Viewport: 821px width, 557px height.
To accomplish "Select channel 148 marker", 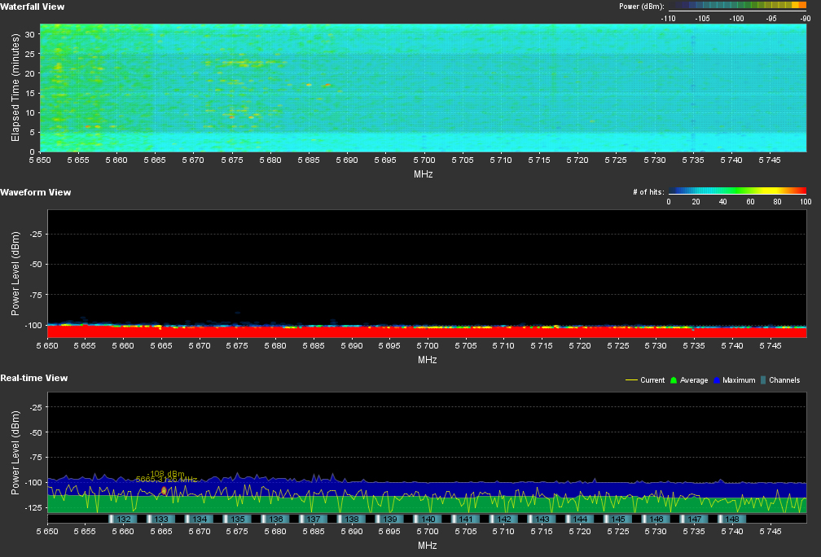I will (x=732, y=519).
